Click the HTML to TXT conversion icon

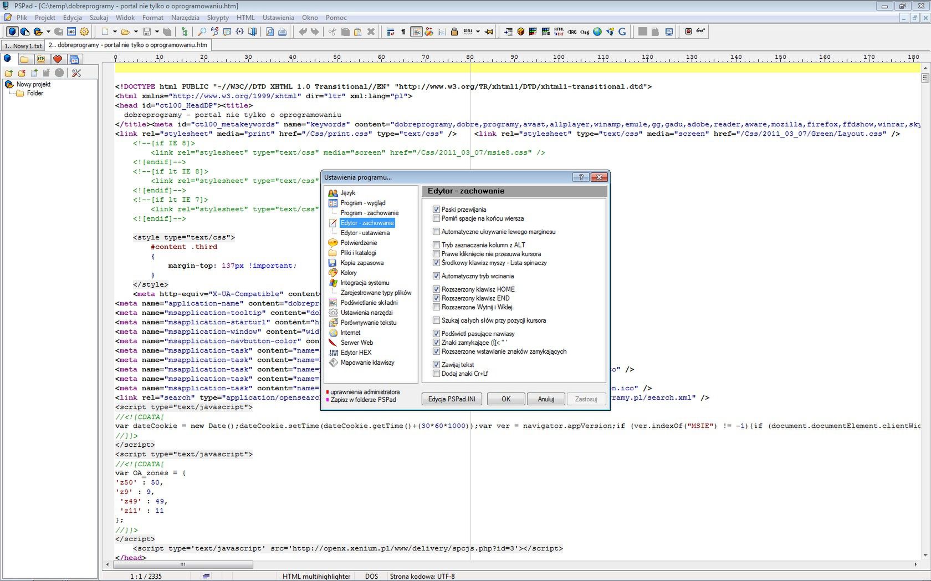[x=559, y=32]
